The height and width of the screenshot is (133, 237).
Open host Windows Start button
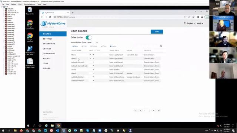[3, 130]
